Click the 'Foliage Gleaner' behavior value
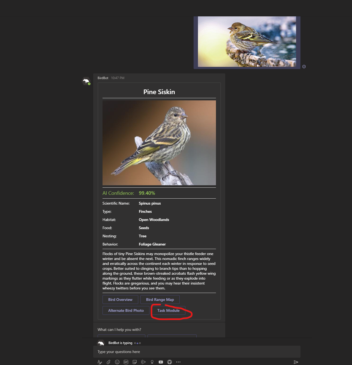This screenshot has width=352, height=365. (152, 244)
